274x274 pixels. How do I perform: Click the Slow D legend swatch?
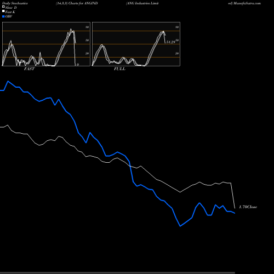pyautogui.click(x=3, y=7)
